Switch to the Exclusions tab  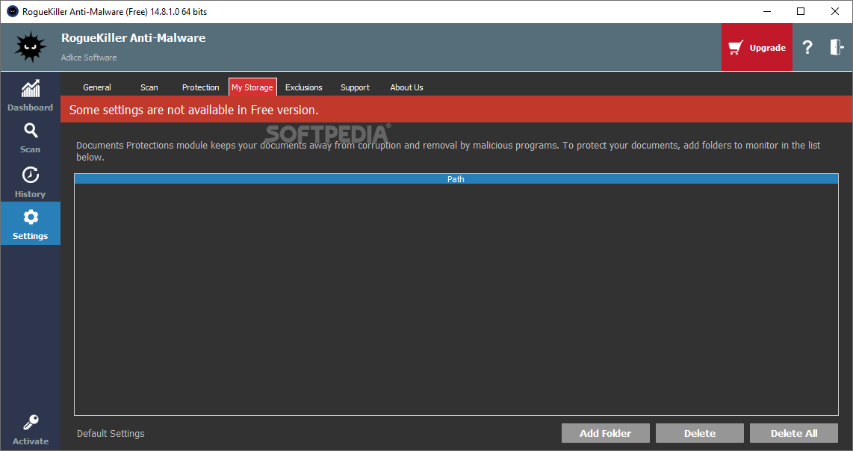[303, 87]
